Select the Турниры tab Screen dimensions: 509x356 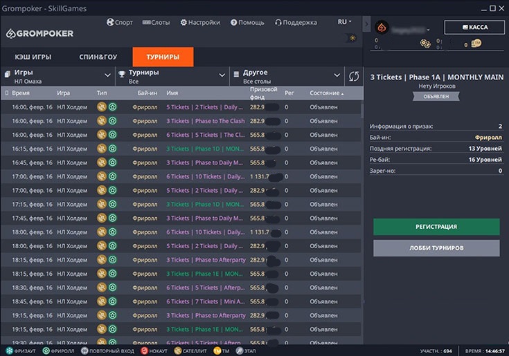pos(163,57)
